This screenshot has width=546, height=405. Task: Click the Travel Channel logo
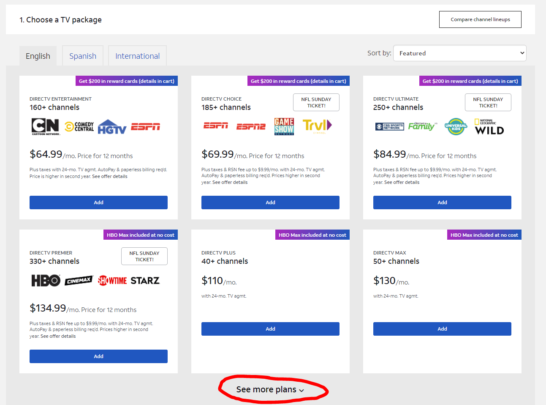click(x=317, y=126)
